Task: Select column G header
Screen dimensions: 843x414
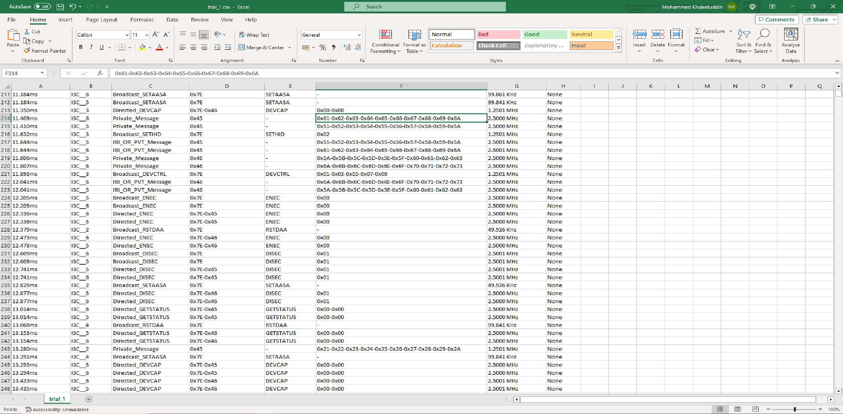Action: (x=516, y=86)
